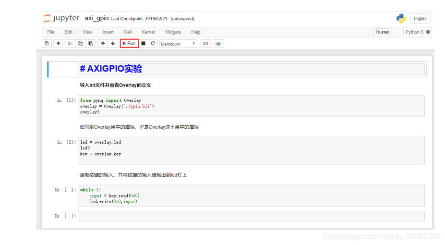This screenshot has height=245, width=445.
Task: Cut selected cells with scissors icon
Action: [x=70, y=43]
